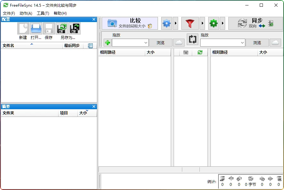284x190 pixels.
Task: Click the 比较 compare button
Action: (x=130, y=23)
